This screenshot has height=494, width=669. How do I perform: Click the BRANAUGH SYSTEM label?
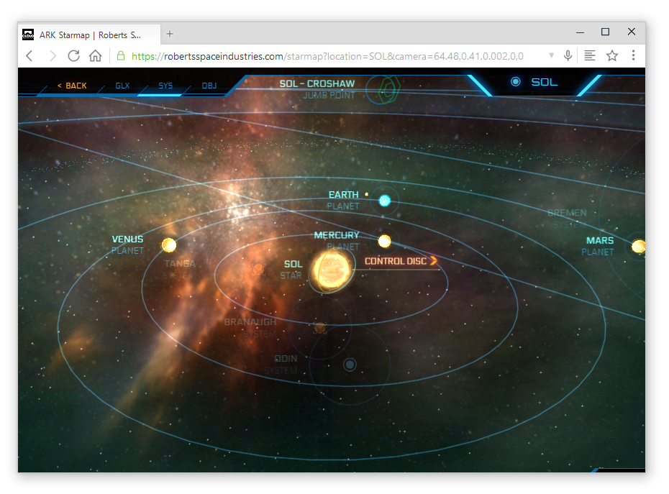point(250,328)
